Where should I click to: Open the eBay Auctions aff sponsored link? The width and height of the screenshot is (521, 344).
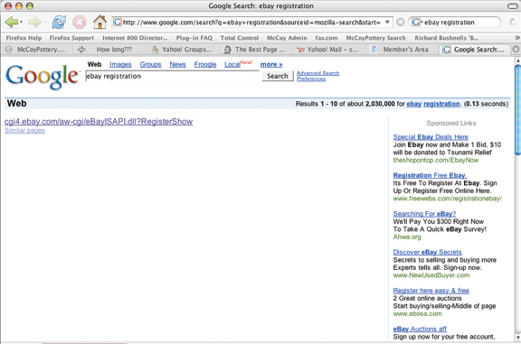[420, 329]
